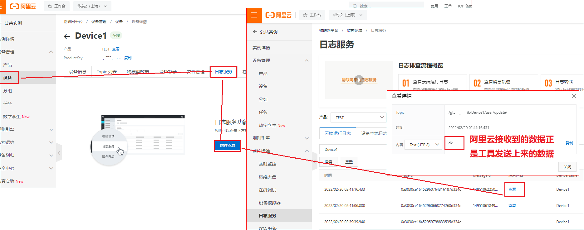This screenshot has width=584, height=230.
Task: Click the 前往查看 button
Action: 228,146
